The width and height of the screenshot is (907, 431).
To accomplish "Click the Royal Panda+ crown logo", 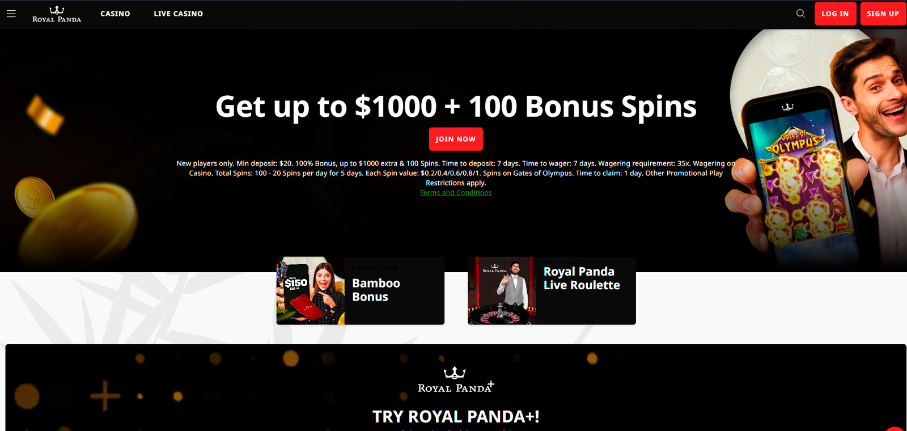I will (x=455, y=379).
